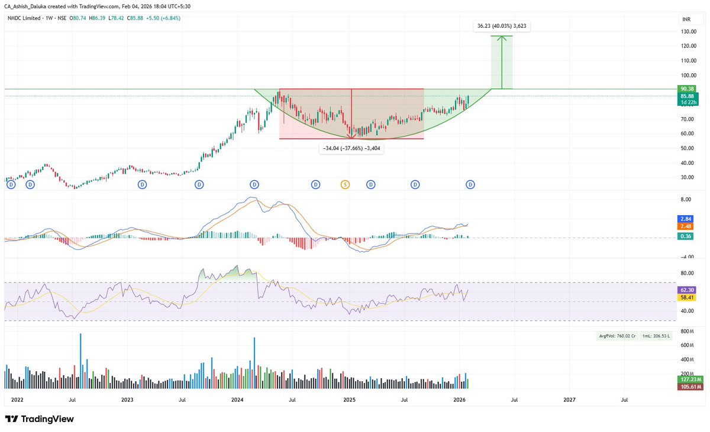Click the D dividend marker above the 2024 label
The height and width of the screenshot is (432, 710).
[x=254, y=184]
